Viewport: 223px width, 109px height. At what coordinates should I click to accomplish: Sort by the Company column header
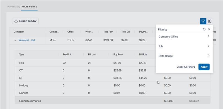[x=19, y=32]
